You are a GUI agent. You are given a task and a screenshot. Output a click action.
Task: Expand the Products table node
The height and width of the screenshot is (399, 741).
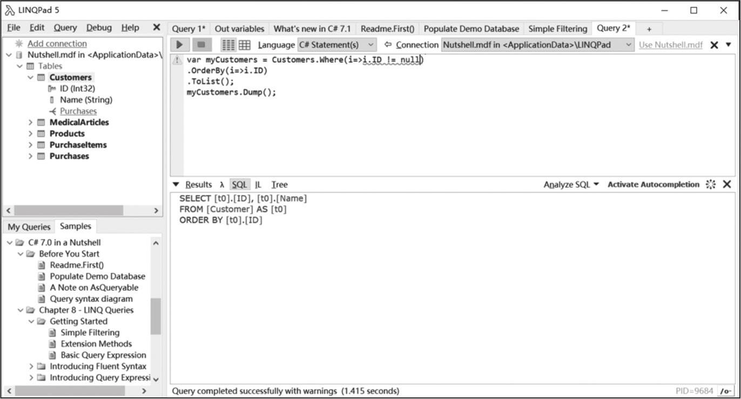[31, 134]
